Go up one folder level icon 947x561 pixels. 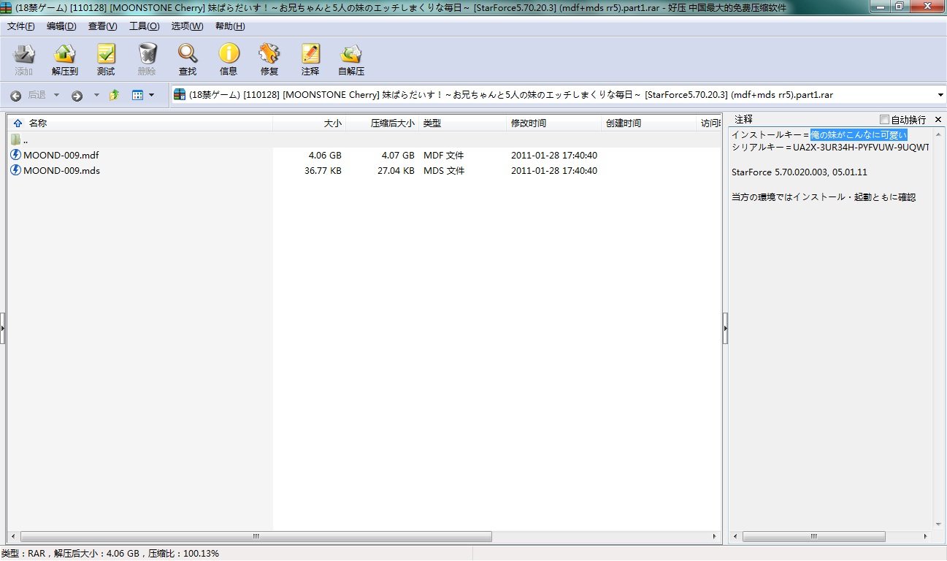(115, 95)
